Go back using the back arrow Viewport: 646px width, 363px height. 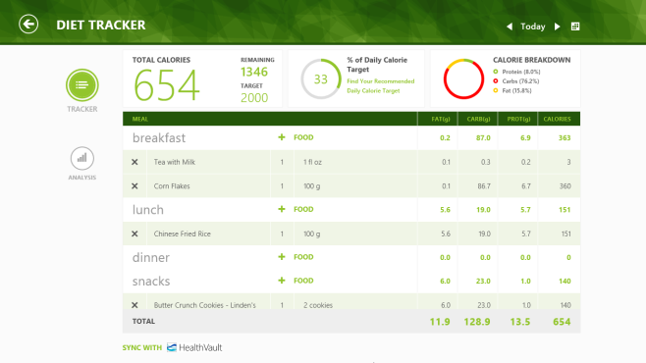pos(28,25)
